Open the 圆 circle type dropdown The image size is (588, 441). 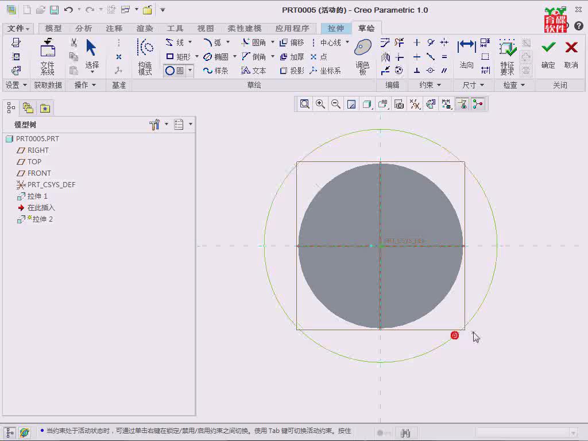(x=190, y=71)
